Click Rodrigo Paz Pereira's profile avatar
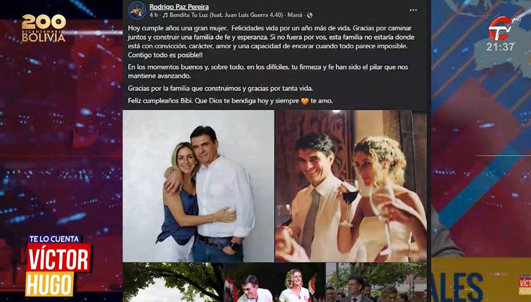531x302 pixels. [137, 11]
